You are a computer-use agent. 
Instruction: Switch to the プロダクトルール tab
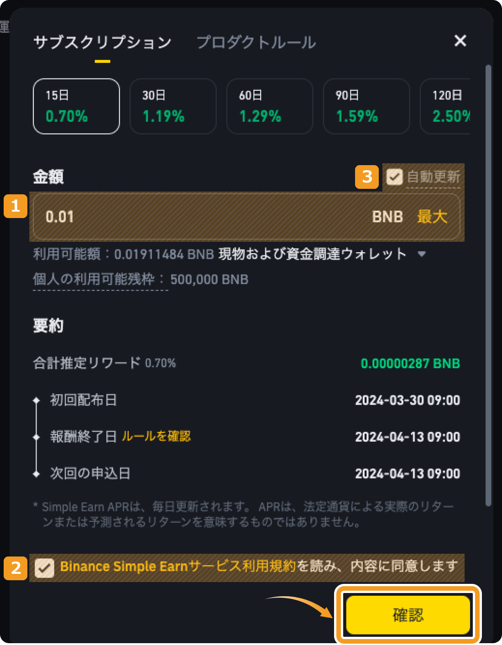pyautogui.click(x=256, y=42)
